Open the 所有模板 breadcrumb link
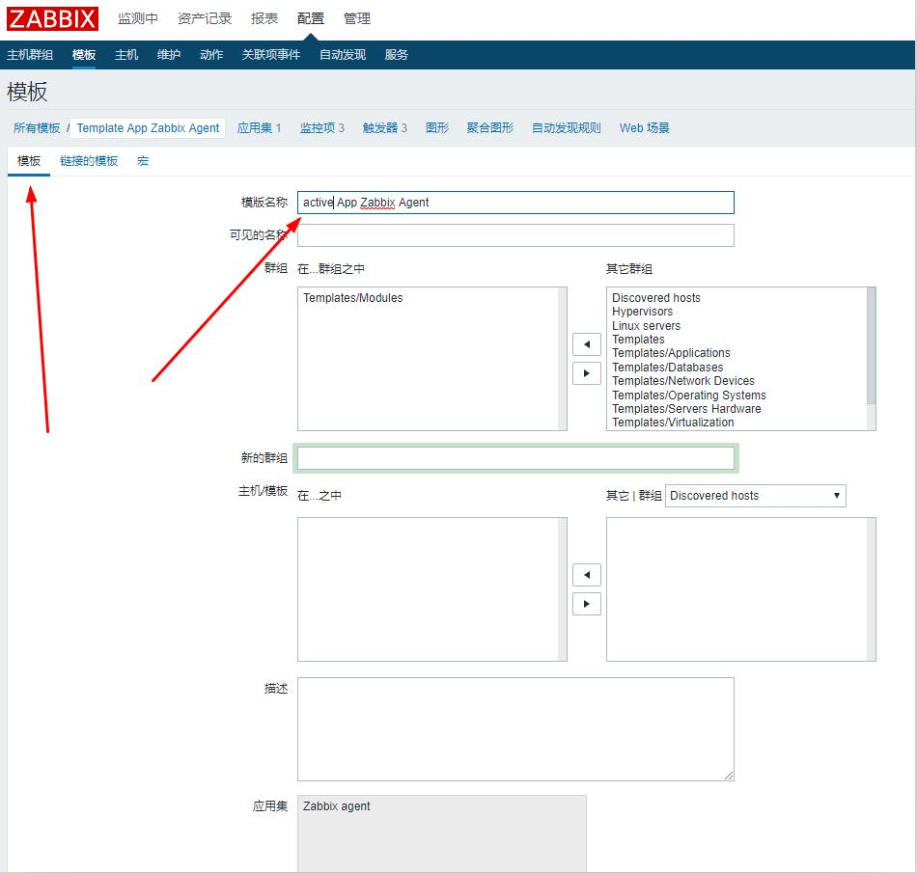 coord(37,128)
